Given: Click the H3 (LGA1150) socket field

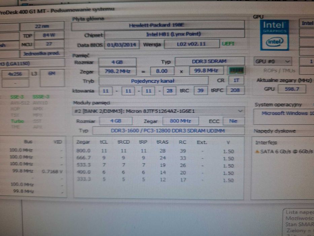Looking at the screenshot, I should [32, 64].
